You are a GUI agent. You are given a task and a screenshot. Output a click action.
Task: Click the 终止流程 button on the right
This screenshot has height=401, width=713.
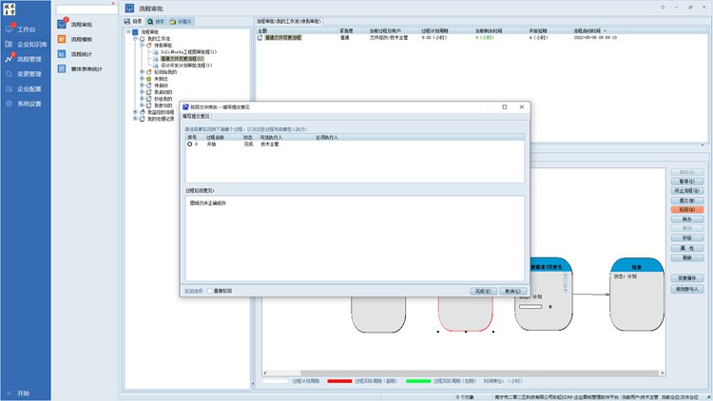687,191
